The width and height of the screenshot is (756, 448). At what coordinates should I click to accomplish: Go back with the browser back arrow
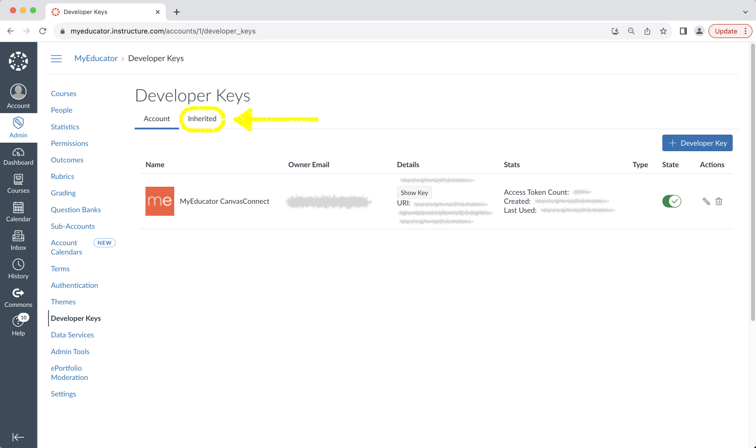coord(11,31)
